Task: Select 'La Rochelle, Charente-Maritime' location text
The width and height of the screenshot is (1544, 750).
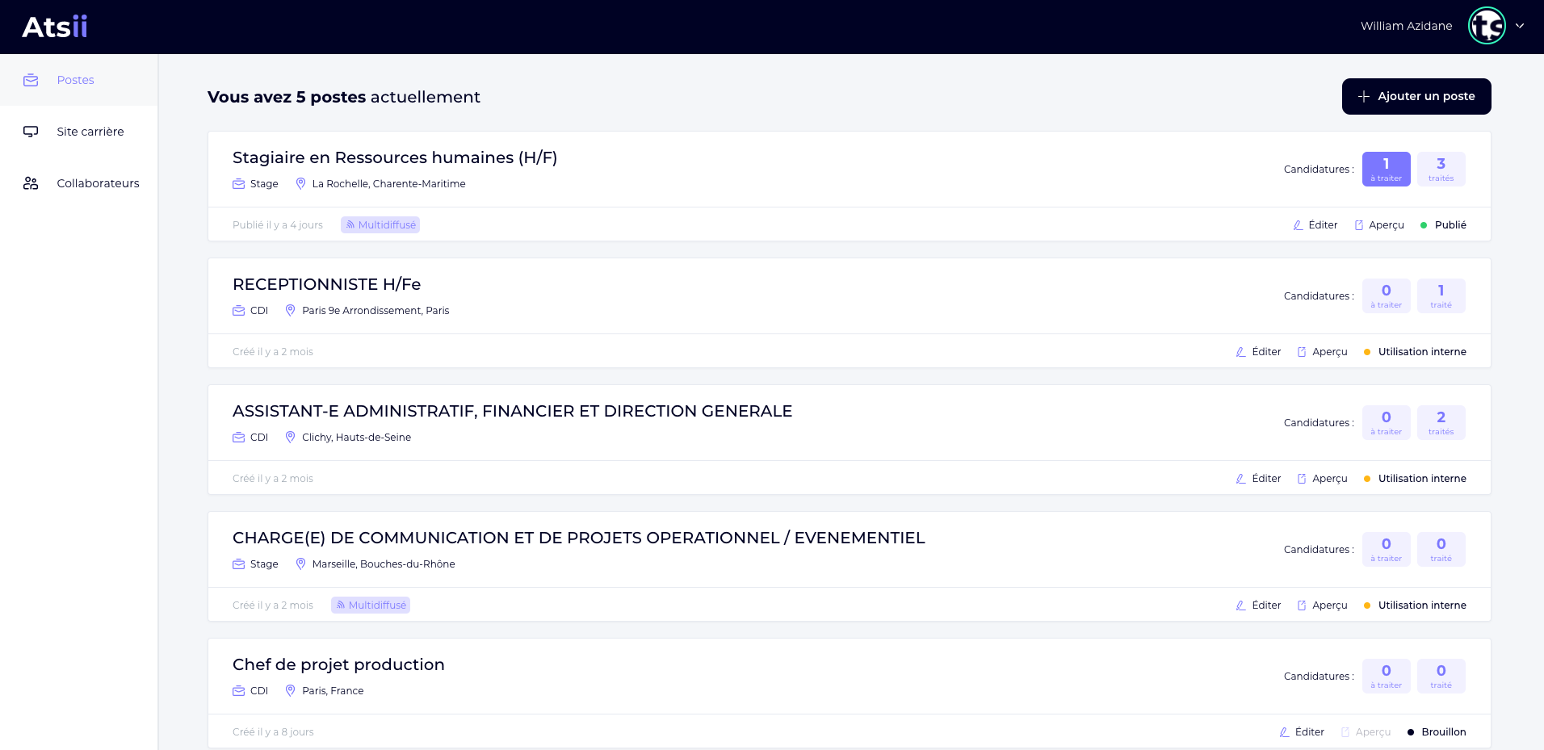Action: [388, 184]
